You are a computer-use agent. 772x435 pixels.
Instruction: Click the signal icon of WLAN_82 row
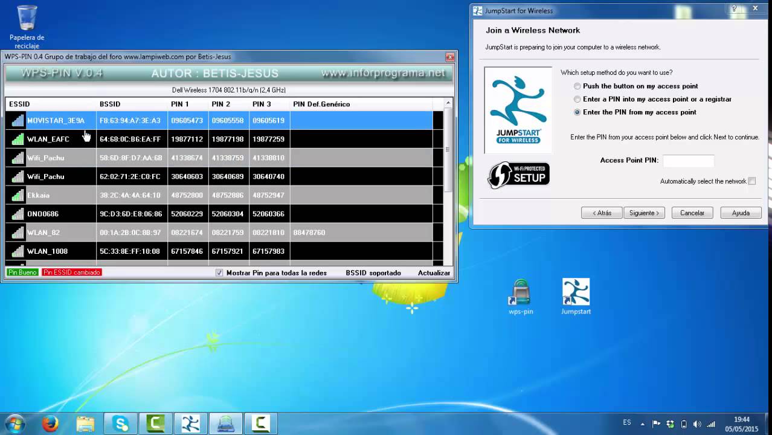point(18,233)
